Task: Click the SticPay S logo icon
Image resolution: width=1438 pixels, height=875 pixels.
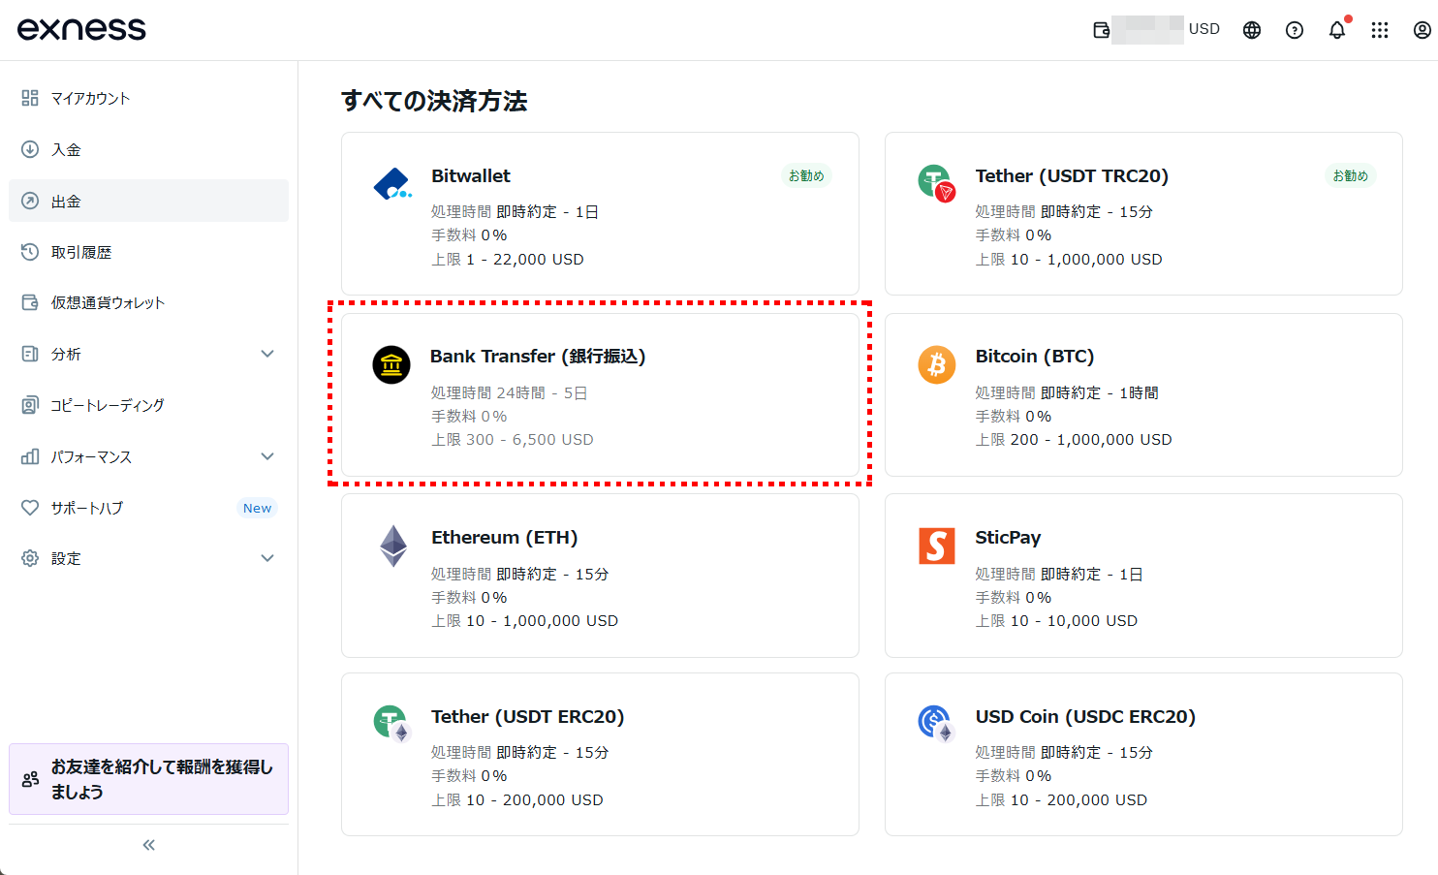Action: click(937, 546)
